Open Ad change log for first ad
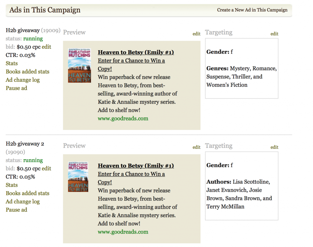 coord(23,80)
